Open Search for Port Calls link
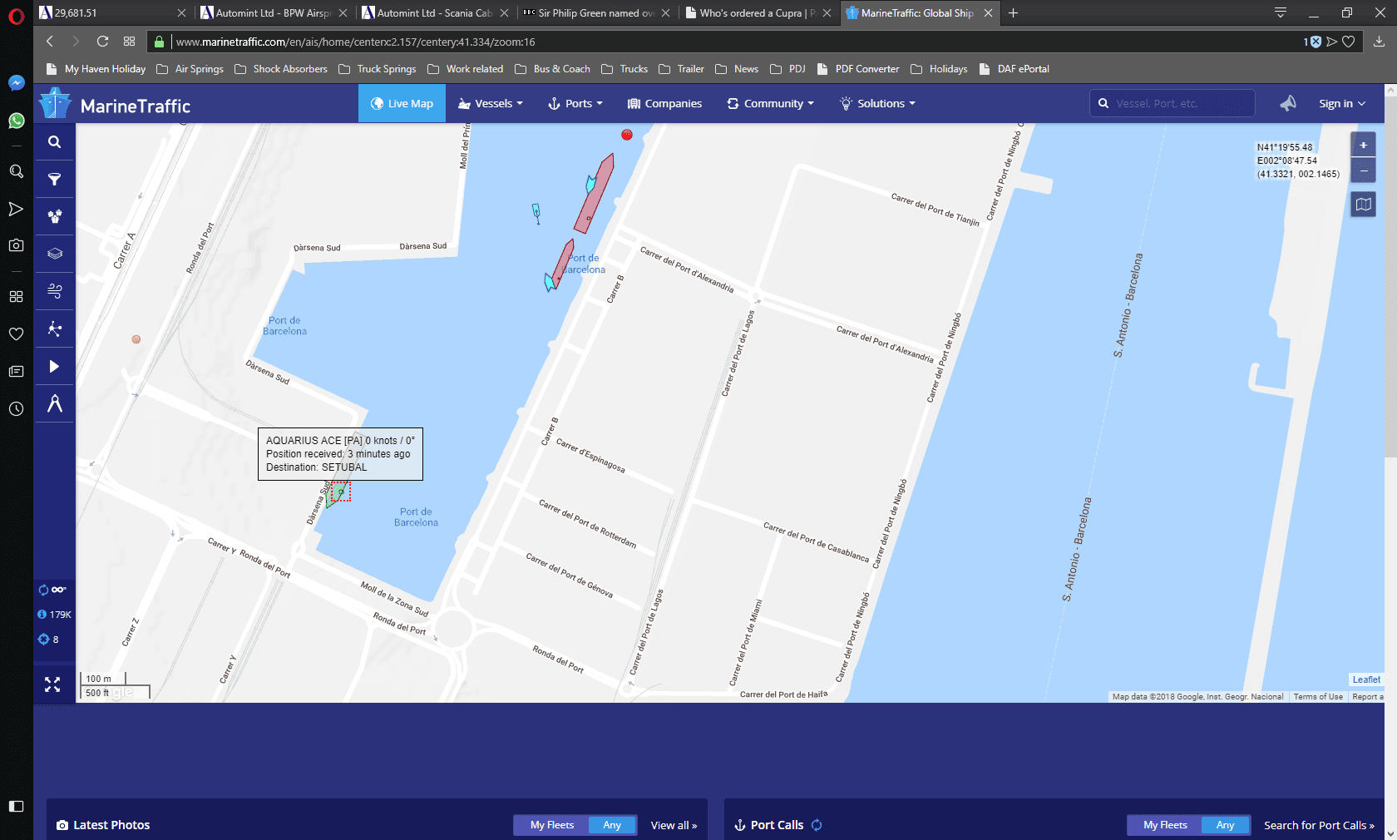The height and width of the screenshot is (840, 1397). click(1318, 825)
